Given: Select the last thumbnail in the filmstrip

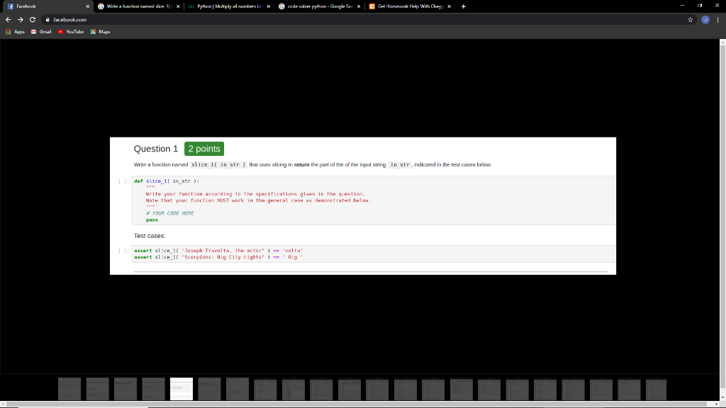Looking at the screenshot, I should click(656, 389).
